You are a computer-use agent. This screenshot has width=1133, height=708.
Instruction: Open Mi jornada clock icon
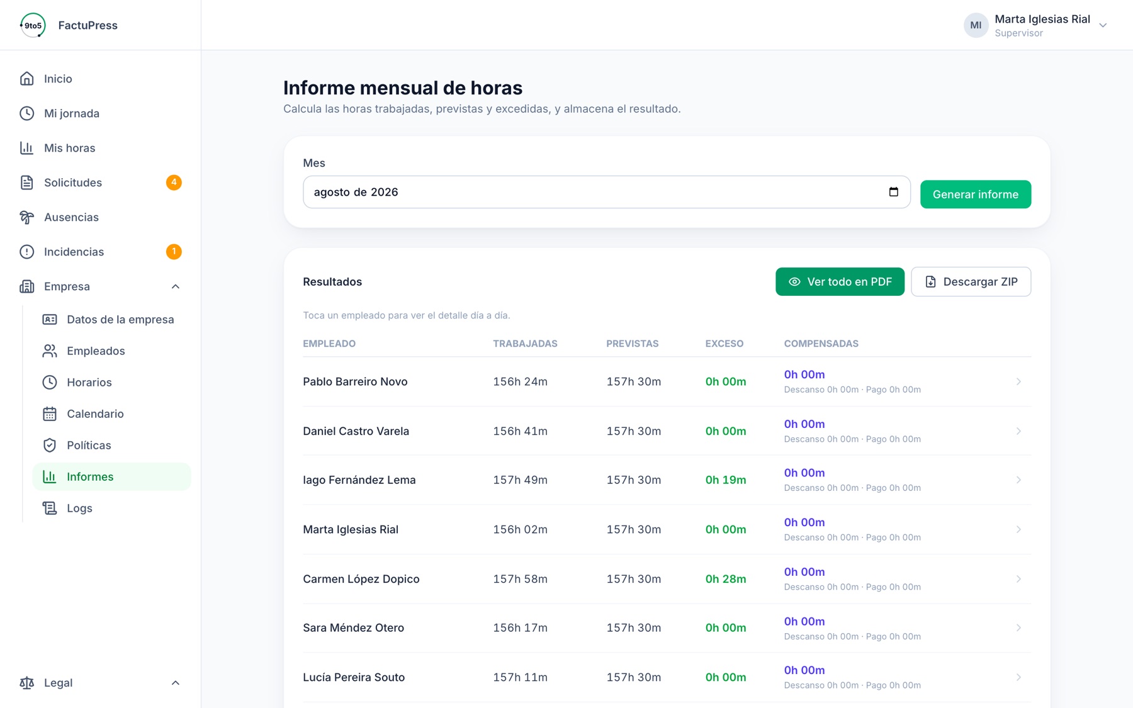click(x=26, y=113)
